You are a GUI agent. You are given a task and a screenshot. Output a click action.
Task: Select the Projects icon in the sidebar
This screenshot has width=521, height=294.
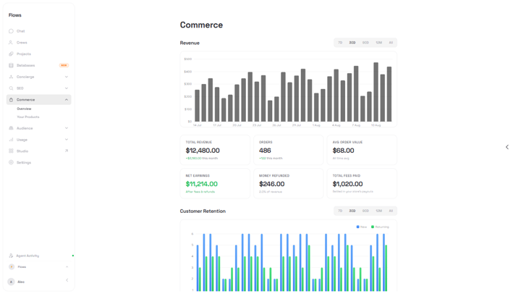click(11, 54)
